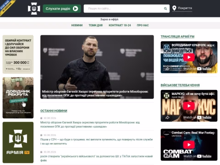Screen dimensions: 220x165
Task: Click the Слухати радіо button
Action: [x=62, y=9]
